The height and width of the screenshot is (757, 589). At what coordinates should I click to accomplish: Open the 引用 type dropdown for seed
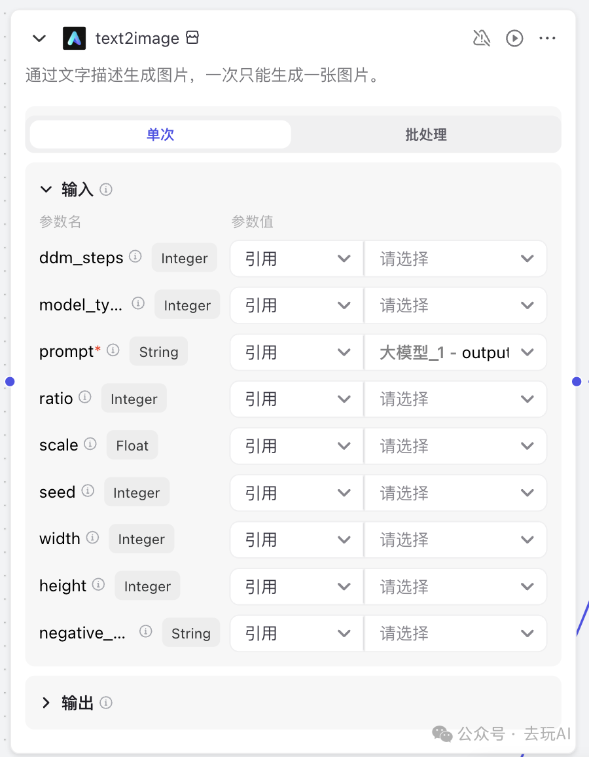pyautogui.click(x=296, y=493)
